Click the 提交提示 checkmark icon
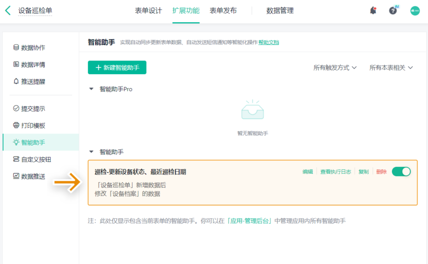 click(x=16, y=108)
